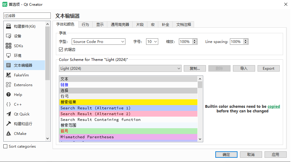Open the 构建套件(Kit) category icon
This screenshot has width=294, height=162.
coord(9,26)
